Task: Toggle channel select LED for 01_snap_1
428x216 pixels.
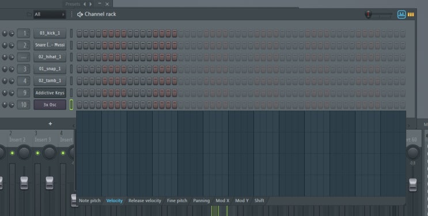Action: [x=71, y=69]
